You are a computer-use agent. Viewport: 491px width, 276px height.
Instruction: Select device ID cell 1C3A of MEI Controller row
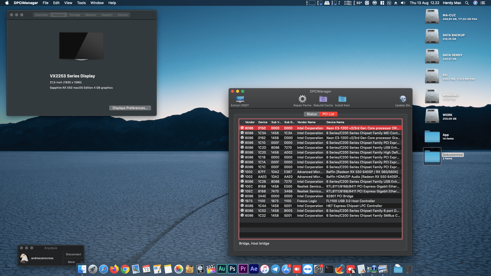pos(262,133)
